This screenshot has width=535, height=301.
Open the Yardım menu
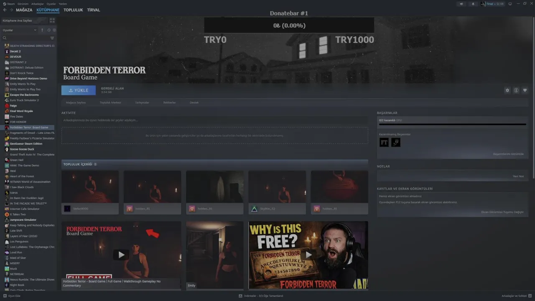(63, 4)
